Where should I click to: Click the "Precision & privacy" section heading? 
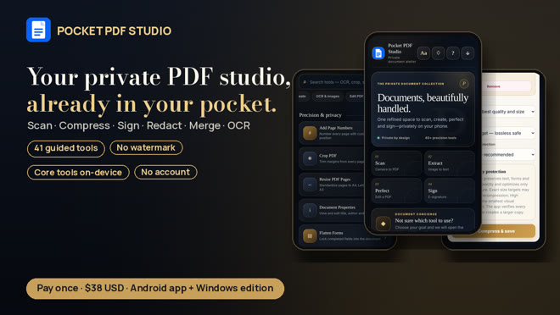(x=321, y=115)
